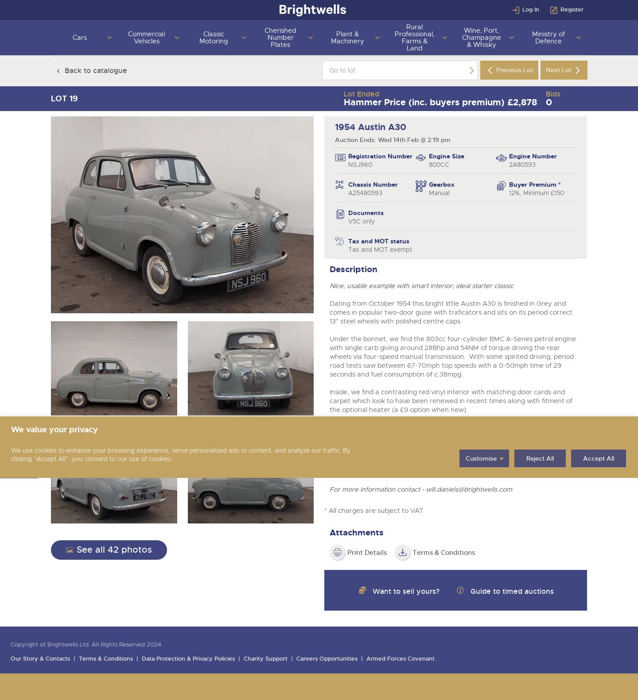The height and width of the screenshot is (700, 638).
Task: Open the Log In link
Action: [526, 10]
